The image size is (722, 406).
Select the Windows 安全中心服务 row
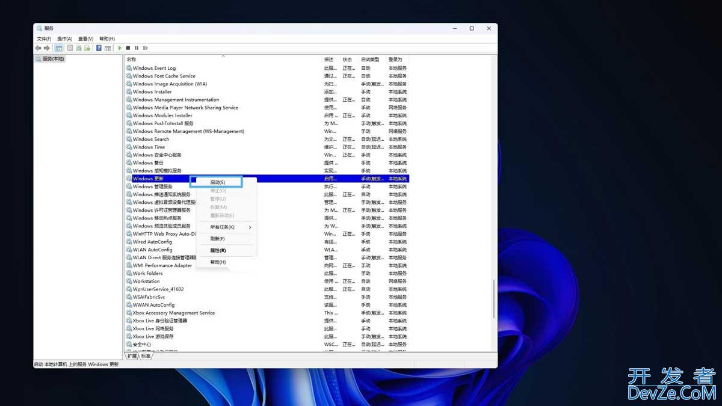click(267, 155)
